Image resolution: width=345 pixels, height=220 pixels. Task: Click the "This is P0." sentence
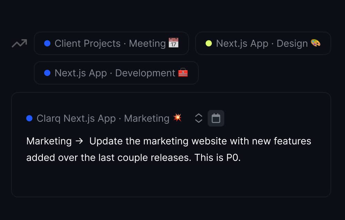[217, 157]
